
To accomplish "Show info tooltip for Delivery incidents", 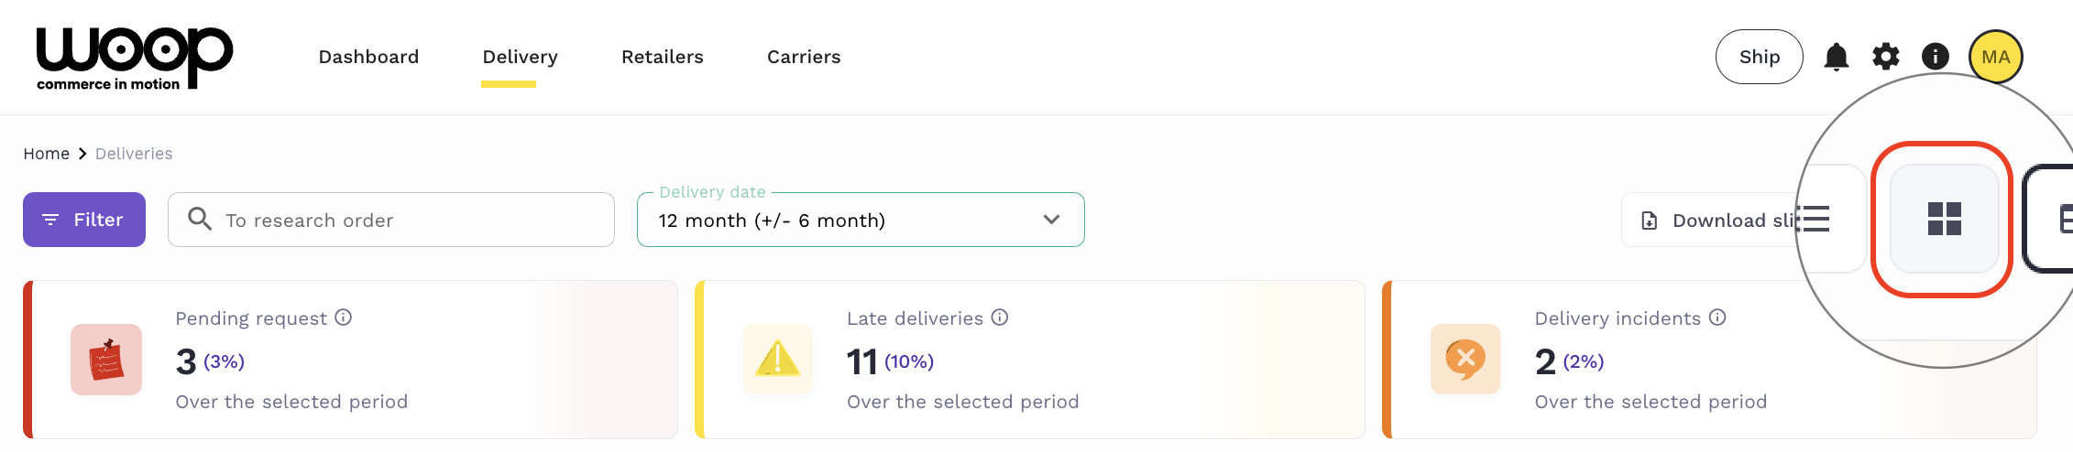I will tap(1717, 317).
